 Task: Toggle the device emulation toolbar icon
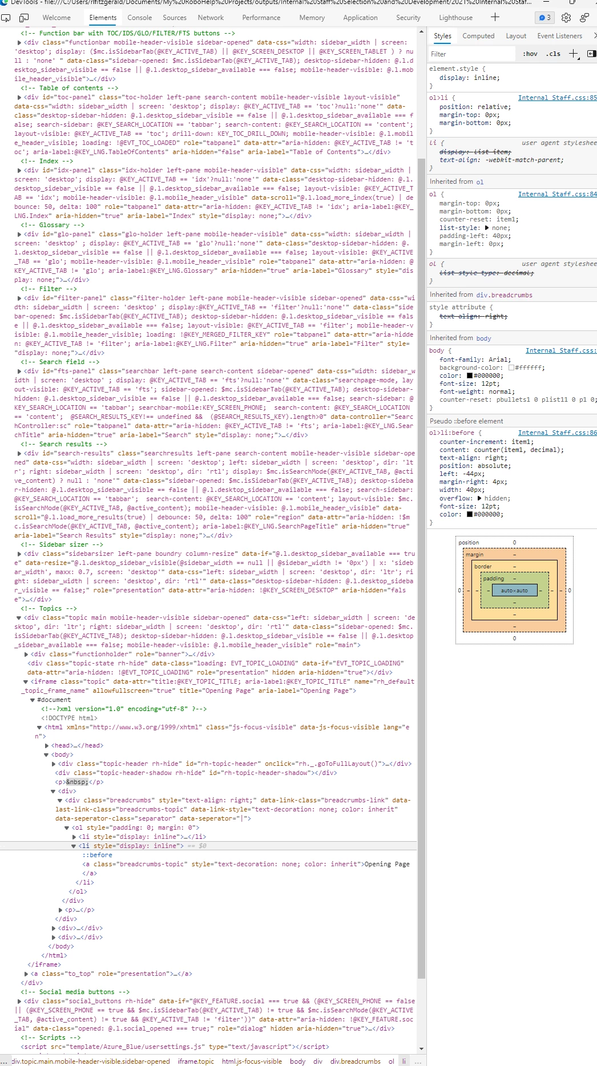point(24,18)
